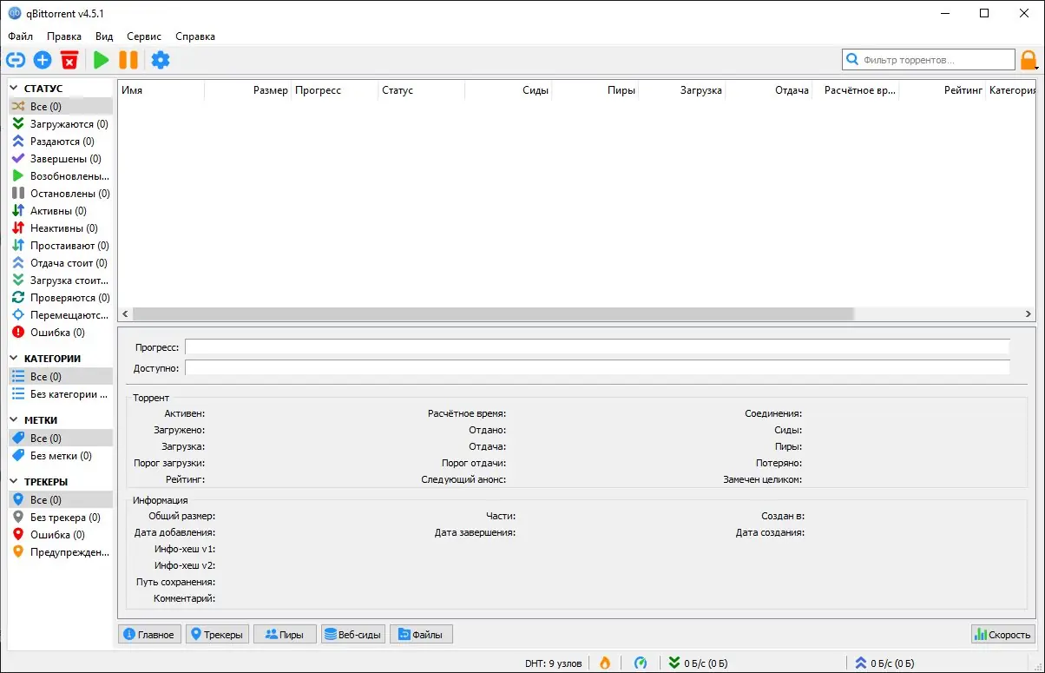Toggle alternative speed limits via speedometer icon
This screenshot has height=673, width=1045.
[641, 662]
